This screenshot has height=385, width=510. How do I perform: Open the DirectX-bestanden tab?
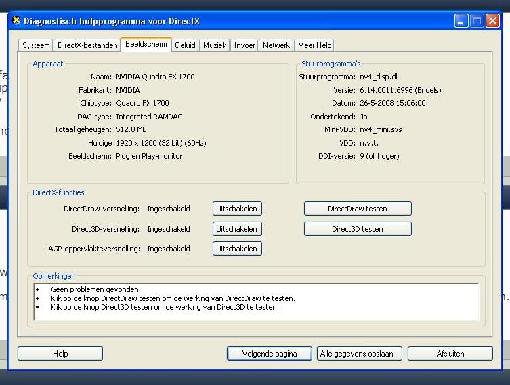coord(87,45)
